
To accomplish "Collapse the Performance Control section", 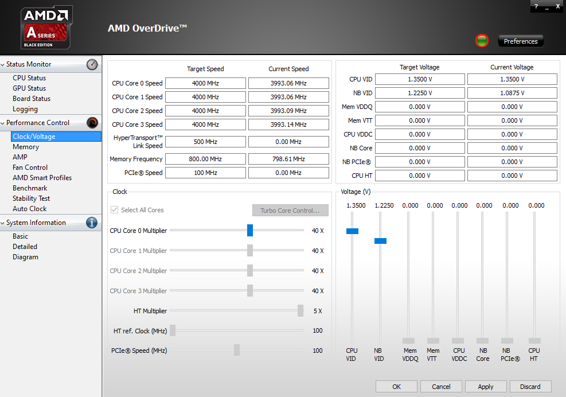I will click(x=3, y=123).
